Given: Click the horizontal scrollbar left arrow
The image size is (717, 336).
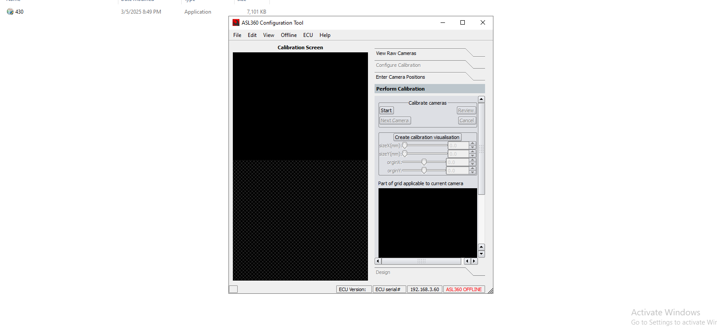Looking at the screenshot, I should [378, 261].
